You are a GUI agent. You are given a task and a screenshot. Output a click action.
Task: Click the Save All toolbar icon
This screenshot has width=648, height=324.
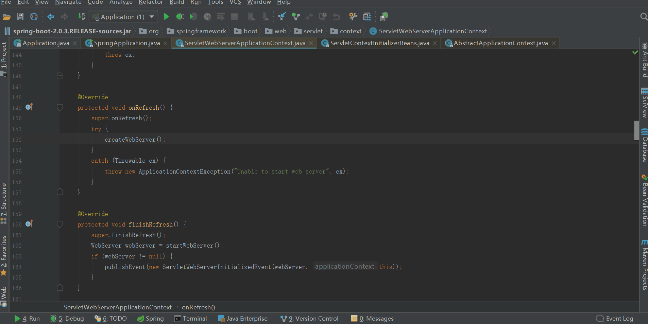[20, 17]
